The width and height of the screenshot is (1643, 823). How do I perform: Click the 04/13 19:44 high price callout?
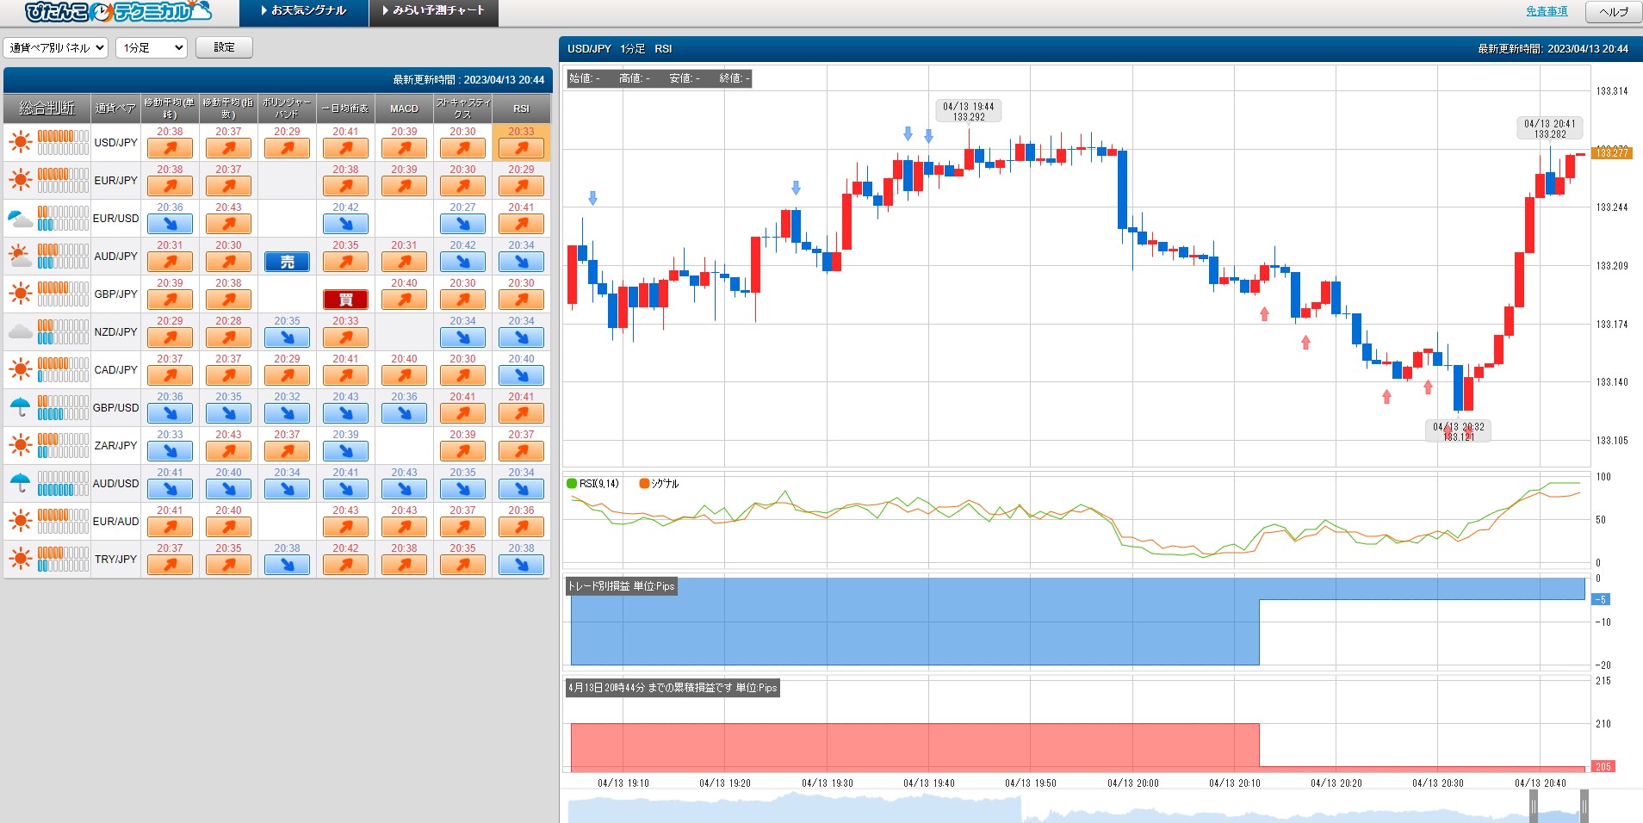coord(969,111)
